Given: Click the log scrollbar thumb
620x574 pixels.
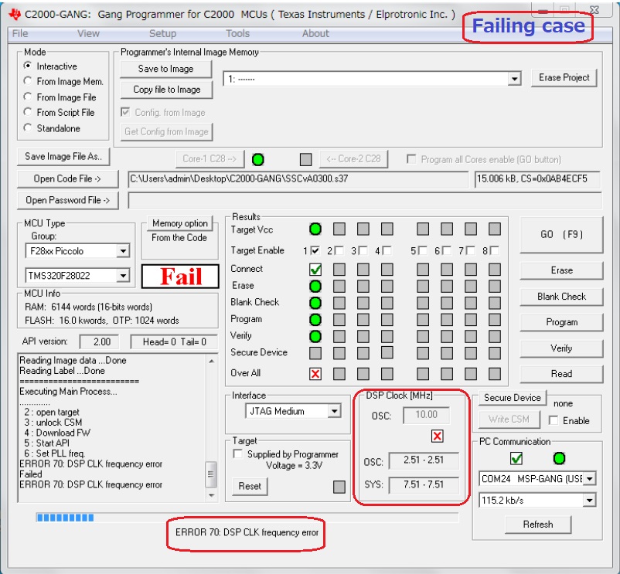Looking at the screenshot, I should pyautogui.click(x=211, y=474).
